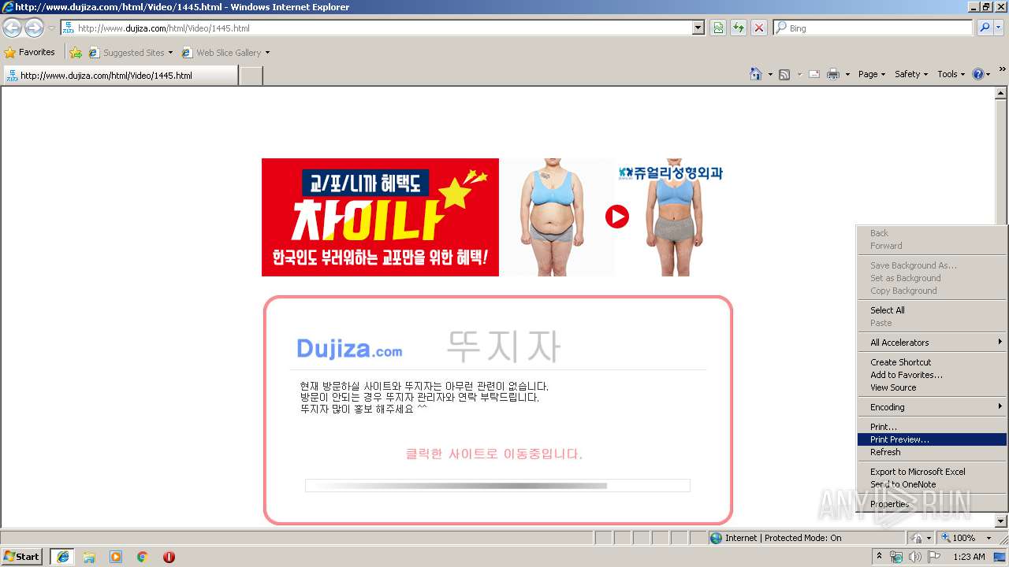The image size is (1009, 567).
Task: Click the search magnifier button
Action: [985, 28]
